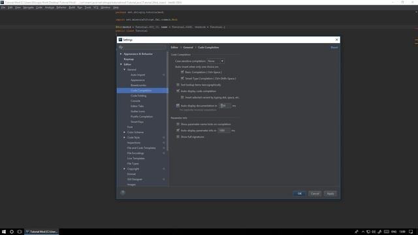Click the search magnifier icon in Settings
The image size is (418, 235).
coord(121,47)
